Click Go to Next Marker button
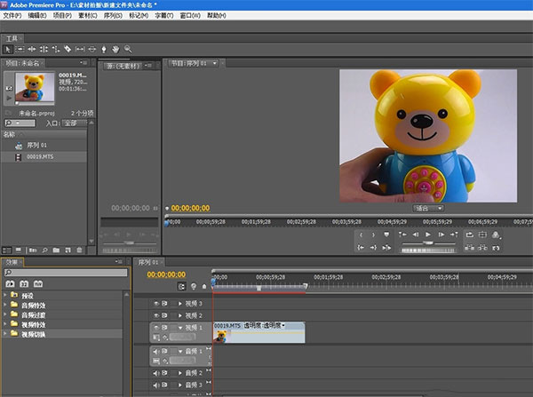 point(454,234)
